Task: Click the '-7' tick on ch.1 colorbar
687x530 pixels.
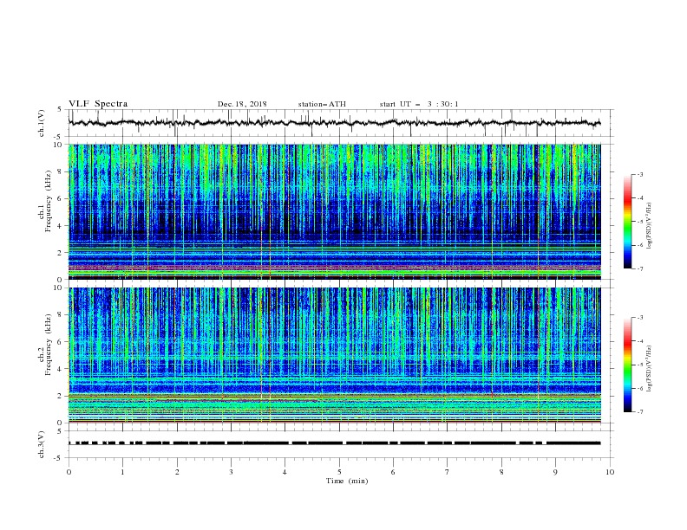Action: pos(639,268)
